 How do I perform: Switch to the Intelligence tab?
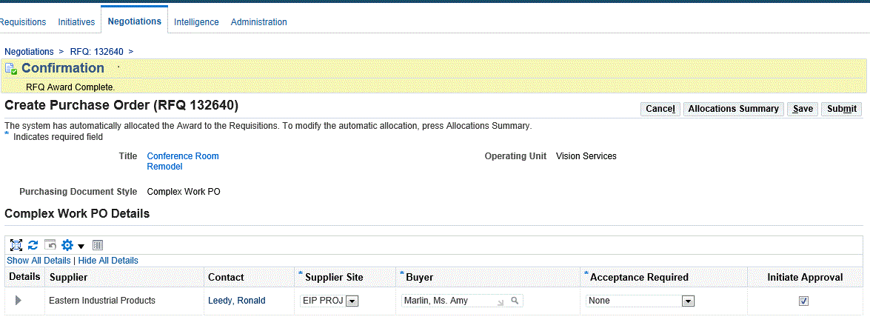[x=196, y=22]
